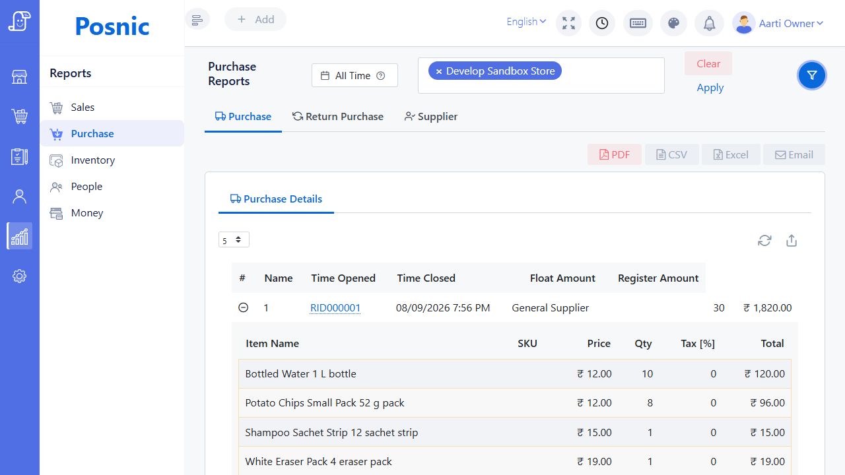Click Shampoo Sachet Strip 12 sachet strip row

pos(515,432)
